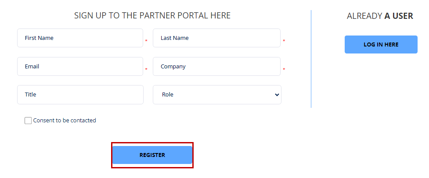Screen dimensions: 429x178
Task: Click the Log In Here button
Action: click(381, 45)
